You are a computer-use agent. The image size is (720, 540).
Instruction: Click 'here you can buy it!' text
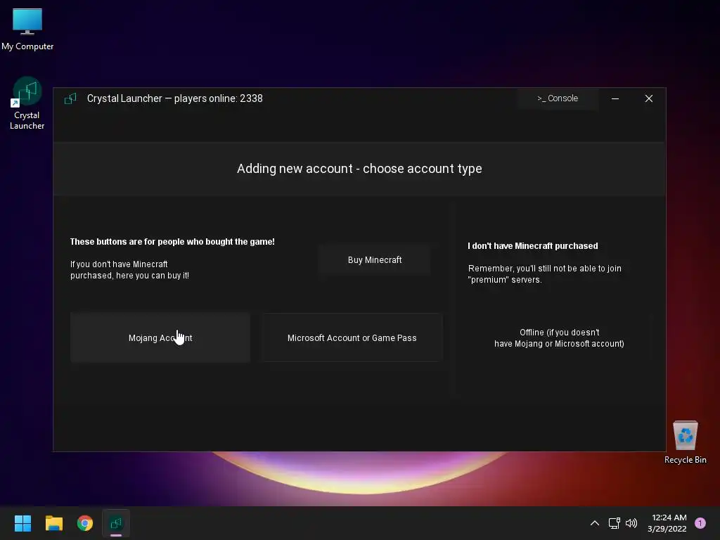(x=153, y=276)
